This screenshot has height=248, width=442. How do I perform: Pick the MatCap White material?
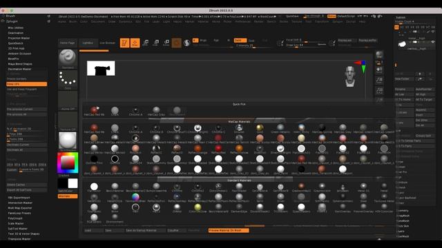click(x=94, y=149)
